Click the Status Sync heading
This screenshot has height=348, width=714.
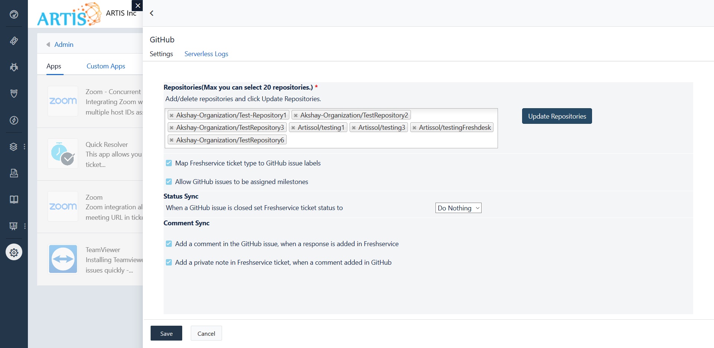pyautogui.click(x=181, y=196)
